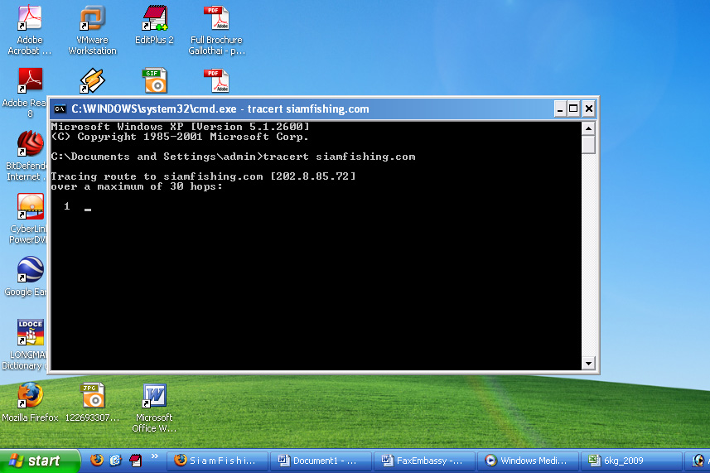Select the 122693307 JPG file on desktop

click(x=92, y=402)
